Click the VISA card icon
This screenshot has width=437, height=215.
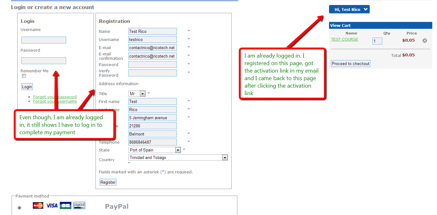click(52, 206)
